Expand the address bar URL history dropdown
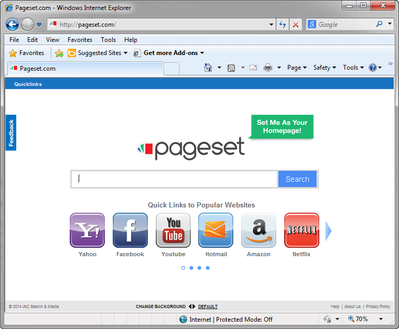Image resolution: width=399 pixels, height=329 pixels. tap(271, 25)
